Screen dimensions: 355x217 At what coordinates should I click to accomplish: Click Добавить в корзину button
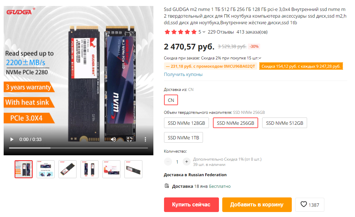(x=257, y=205)
